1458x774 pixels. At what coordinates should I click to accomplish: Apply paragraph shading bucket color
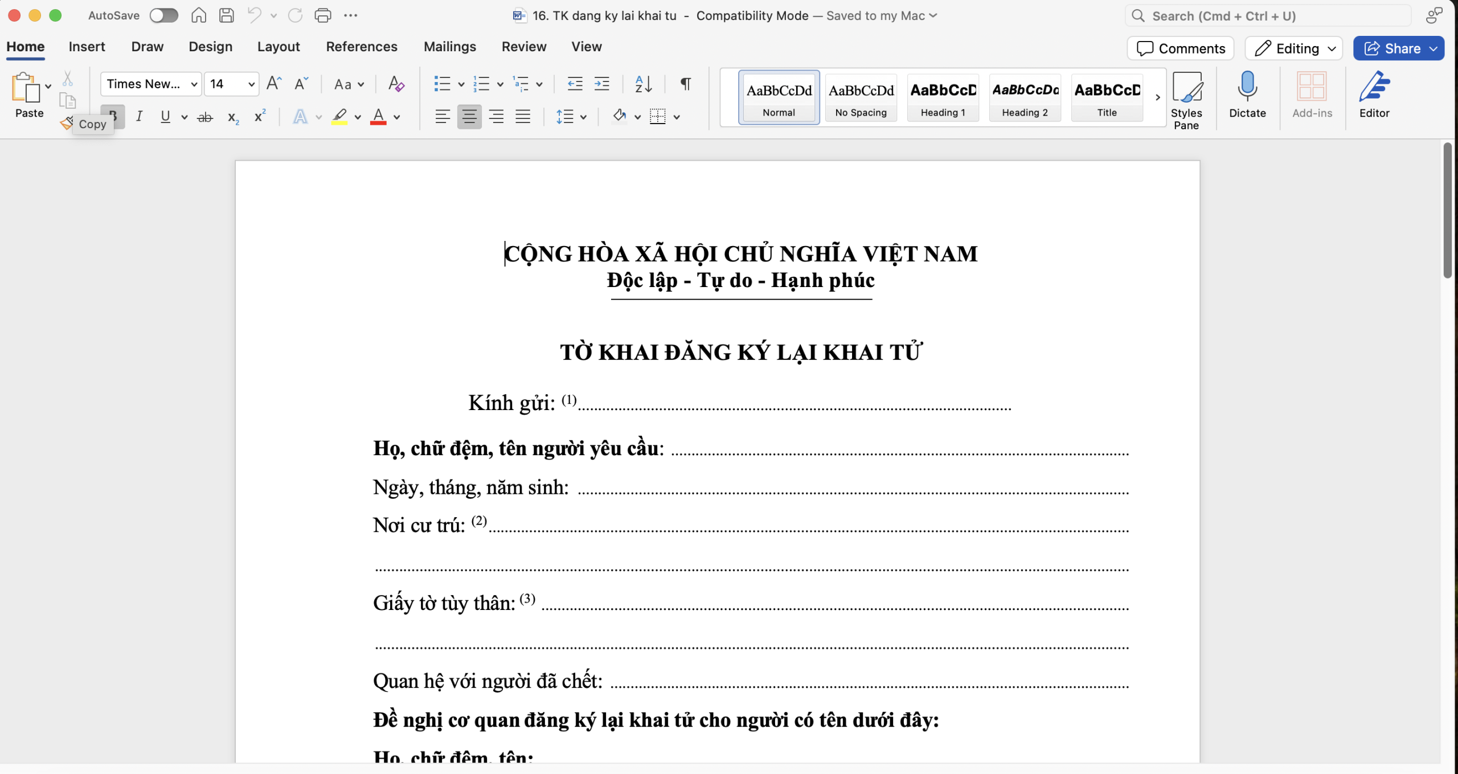click(x=620, y=117)
